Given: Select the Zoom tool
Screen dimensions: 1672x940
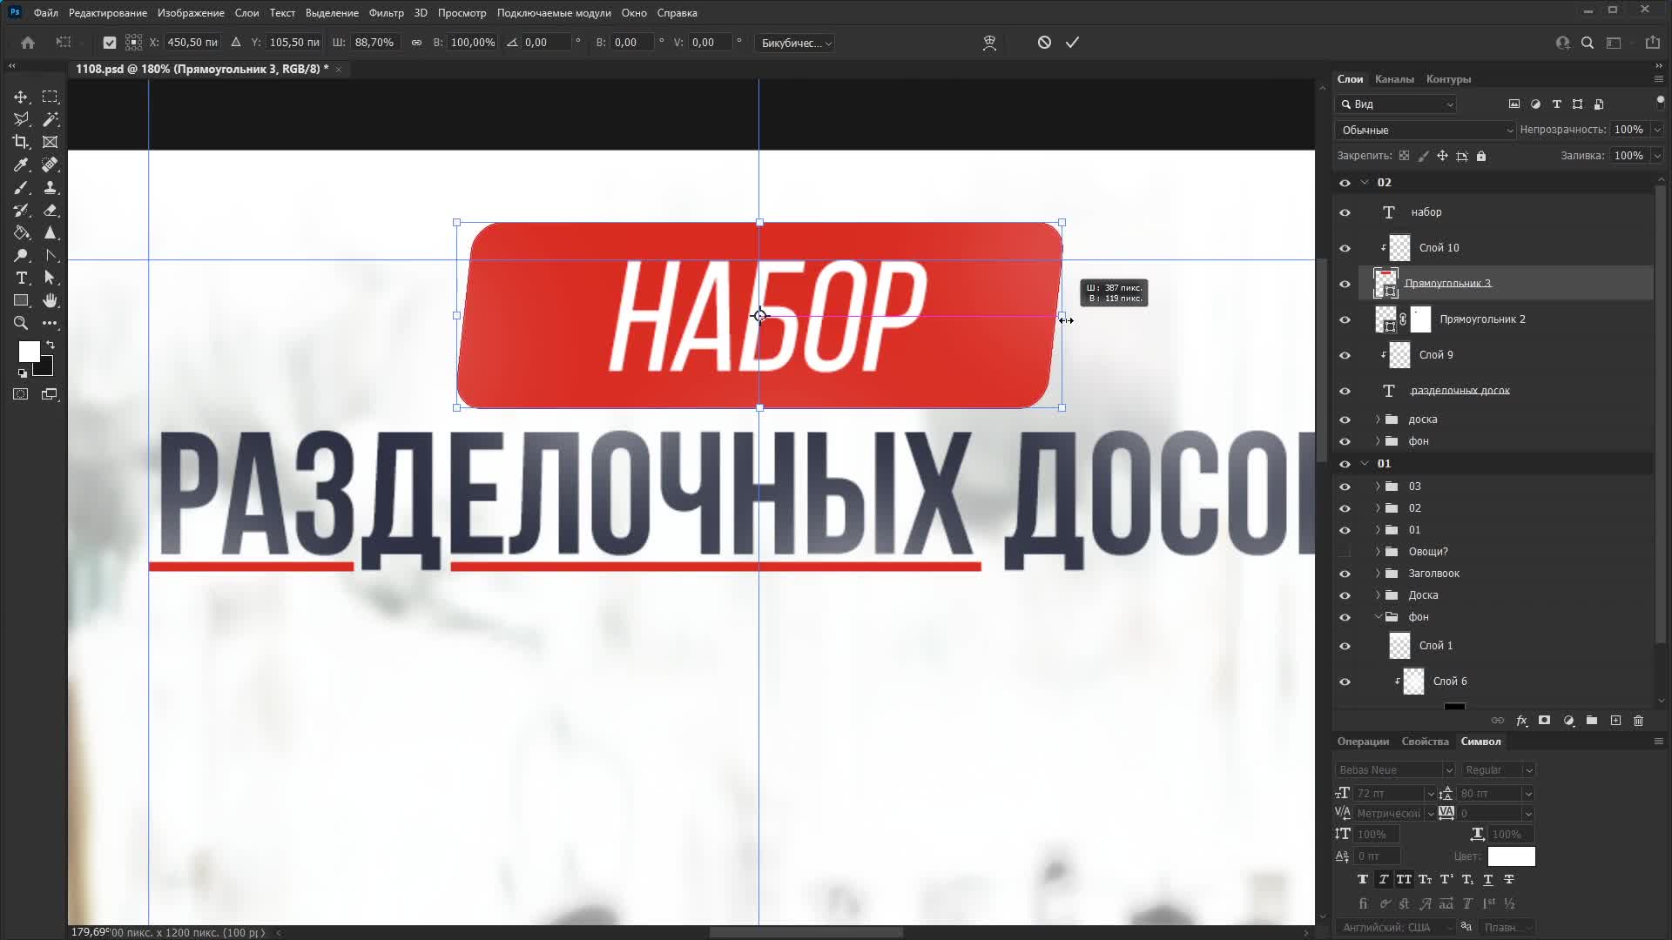Looking at the screenshot, I should tap(21, 323).
